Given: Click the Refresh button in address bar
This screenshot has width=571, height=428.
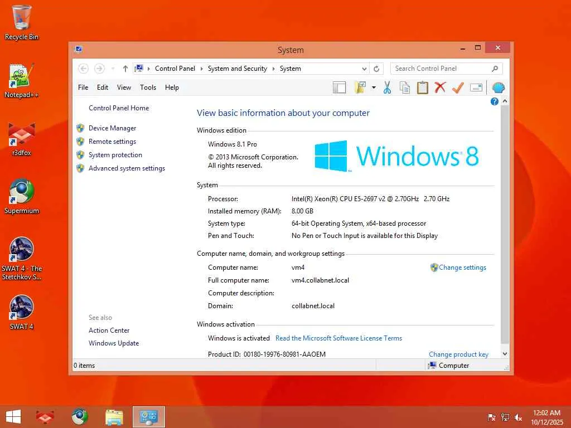Looking at the screenshot, I should tap(376, 69).
